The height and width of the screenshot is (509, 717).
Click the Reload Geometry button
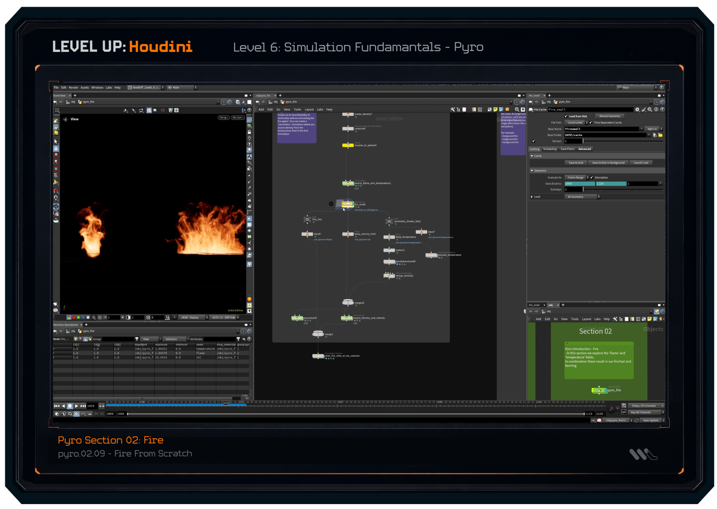tap(610, 116)
